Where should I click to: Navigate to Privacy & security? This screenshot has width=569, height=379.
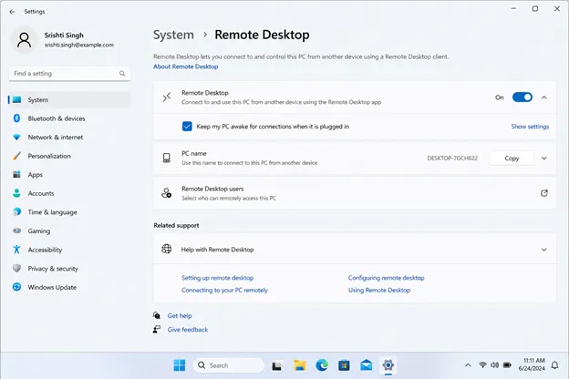click(x=69, y=269)
